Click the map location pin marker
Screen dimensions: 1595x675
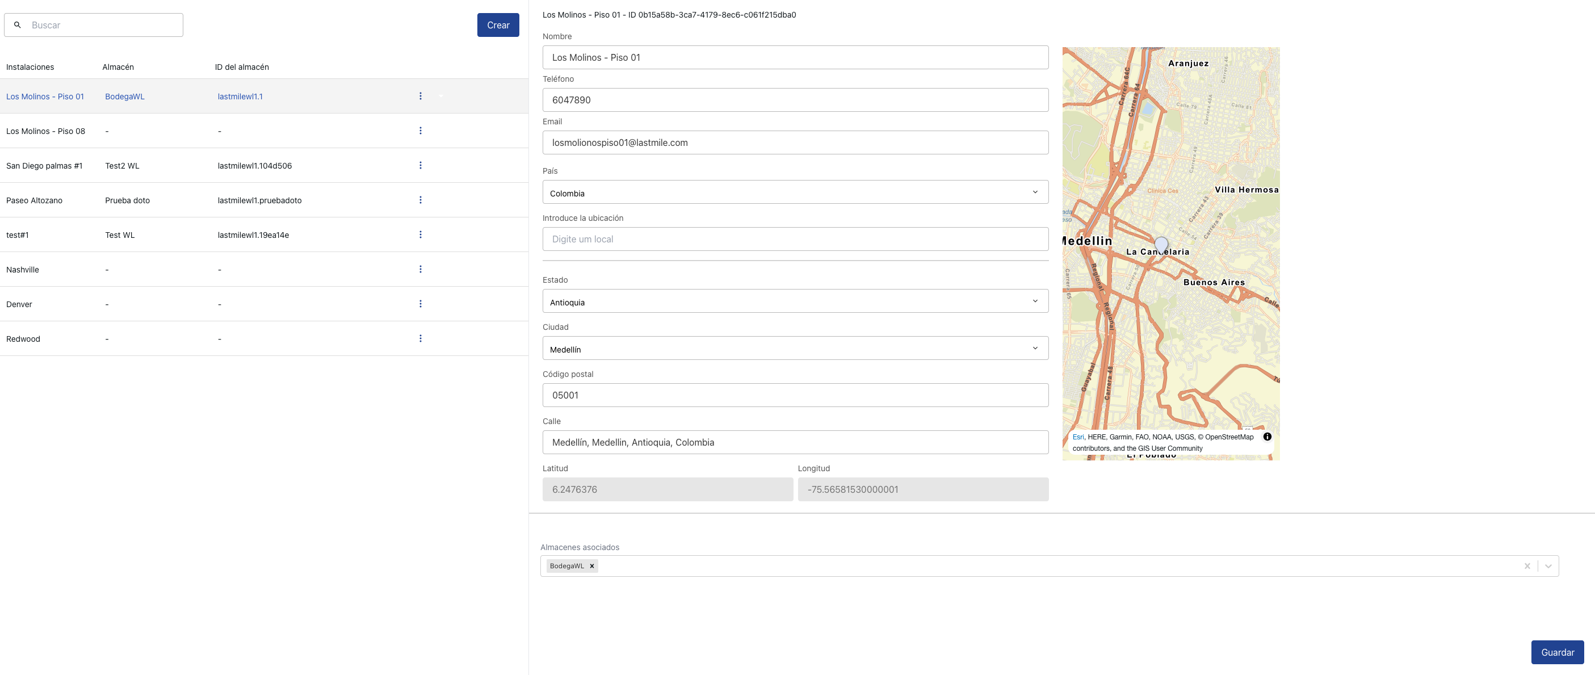point(1161,244)
